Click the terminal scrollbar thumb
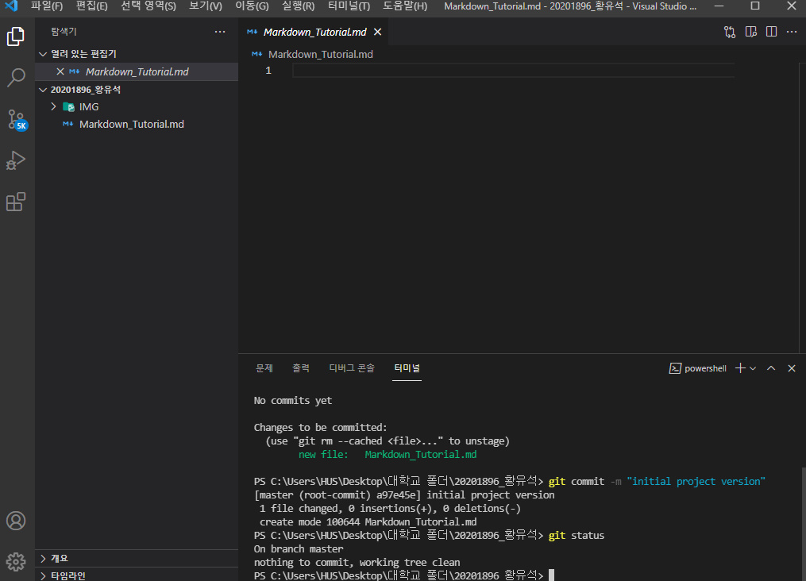Screen dimensions: 806x581 click(803, 524)
